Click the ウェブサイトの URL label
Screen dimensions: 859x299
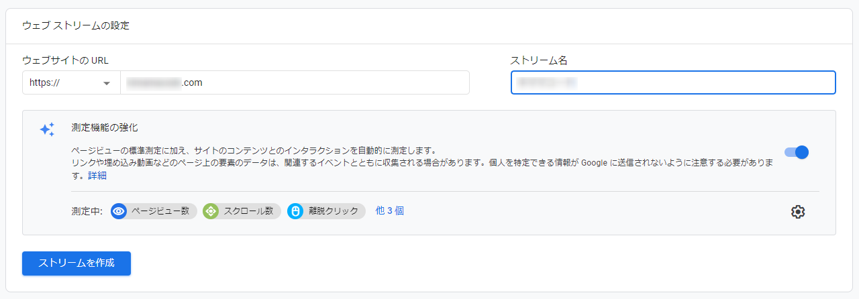(x=65, y=60)
